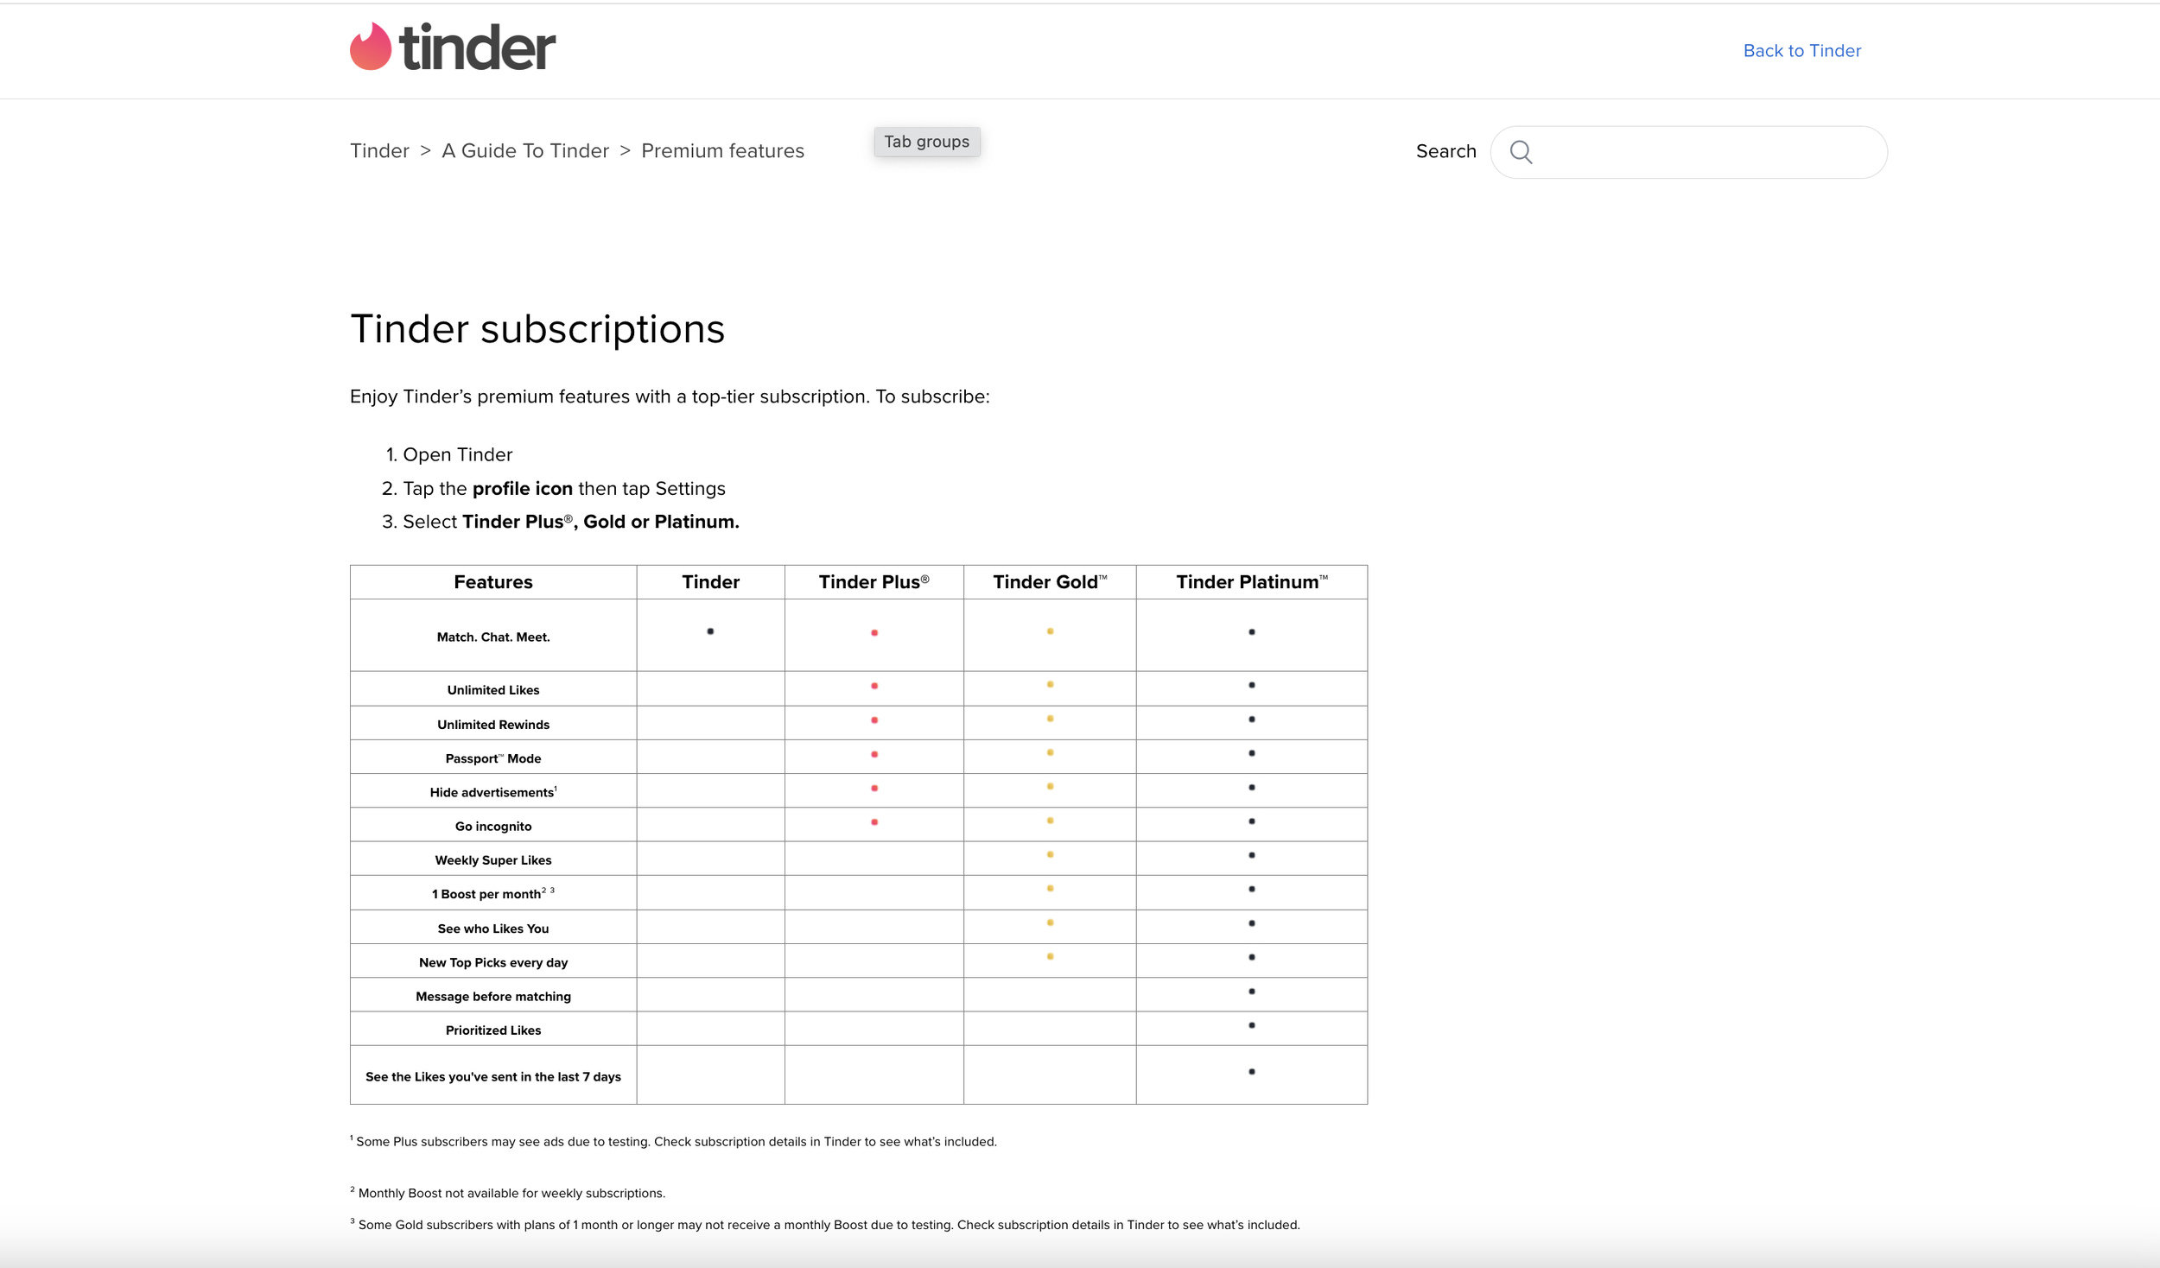Select the Tinder column header
2160x1268 pixels.
pyautogui.click(x=710, y=582)
